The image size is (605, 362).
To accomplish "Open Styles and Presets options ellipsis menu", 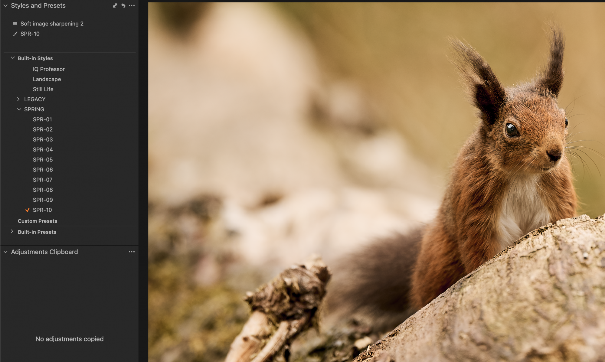I will 132,5.
